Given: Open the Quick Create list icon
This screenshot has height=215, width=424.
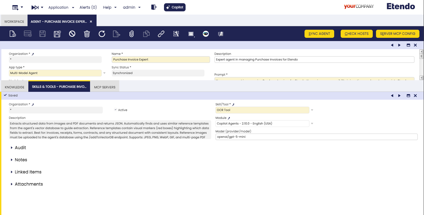Looking at the screenshot, I should [x=15, y=8].
